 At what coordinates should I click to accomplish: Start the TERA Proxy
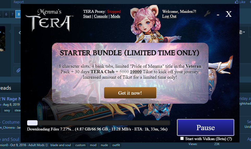pos(87,16)
